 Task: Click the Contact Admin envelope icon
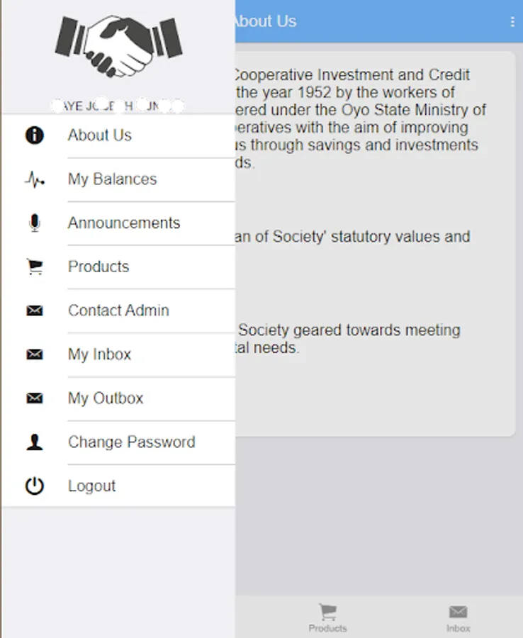[x=34, y=311]
